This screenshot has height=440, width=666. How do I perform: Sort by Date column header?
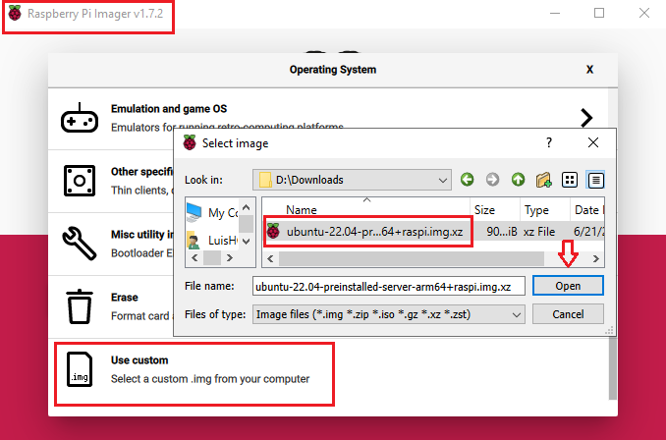[587, 210]
